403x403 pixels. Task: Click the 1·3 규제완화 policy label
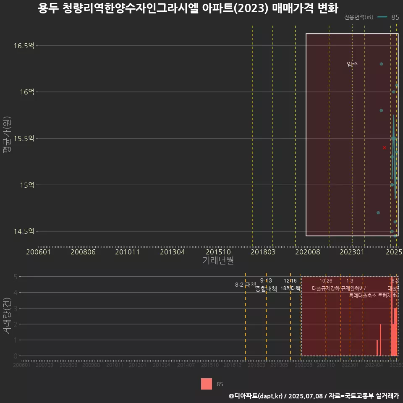350,285
